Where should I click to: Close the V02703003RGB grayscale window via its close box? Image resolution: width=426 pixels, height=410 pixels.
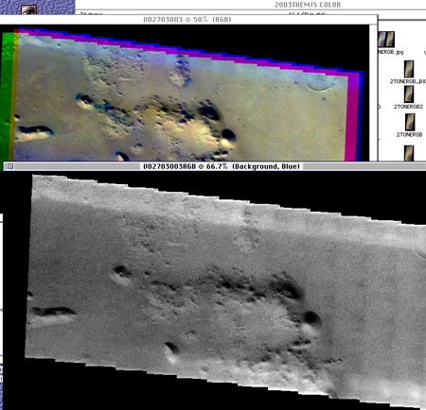(x=10, y=166)
